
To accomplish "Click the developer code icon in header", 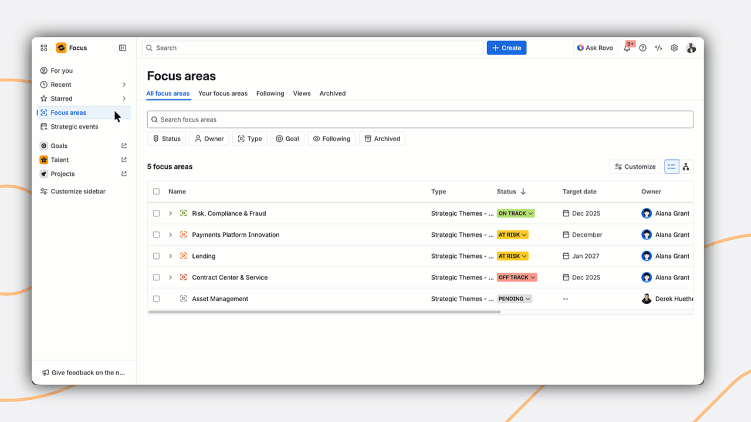I will coord(658,48).
